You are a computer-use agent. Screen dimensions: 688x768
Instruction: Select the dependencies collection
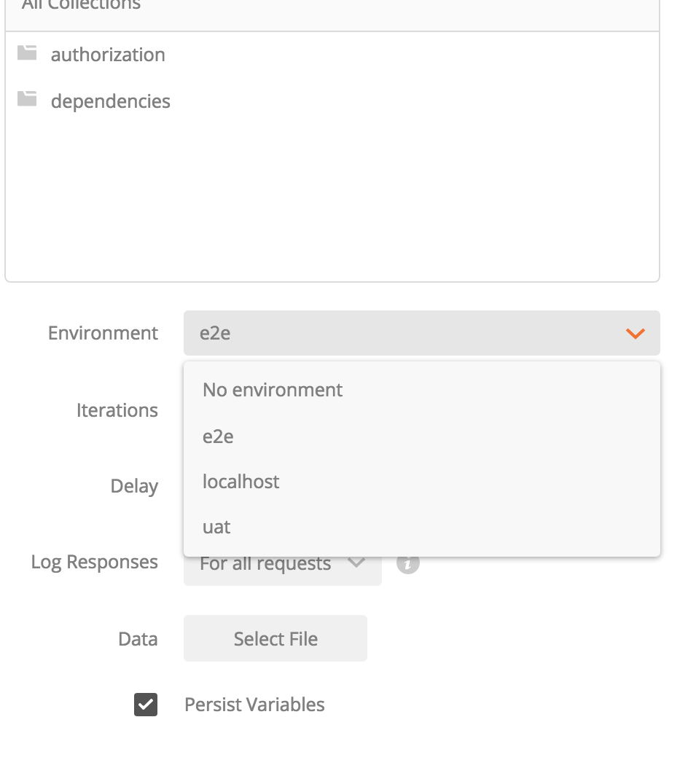pyautogui.click(x=111, y=101)
